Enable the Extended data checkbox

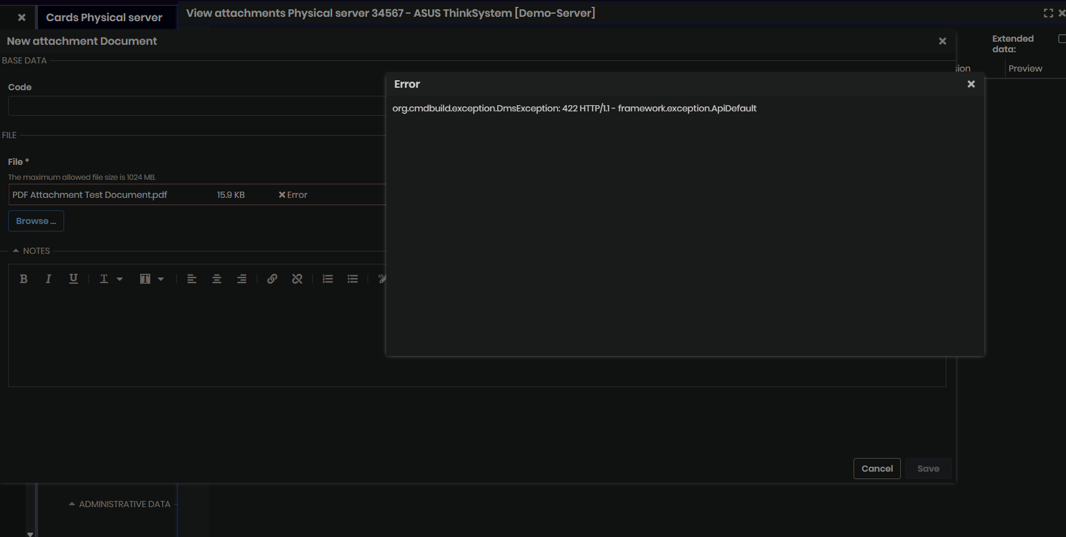(x=1062, y=39)
